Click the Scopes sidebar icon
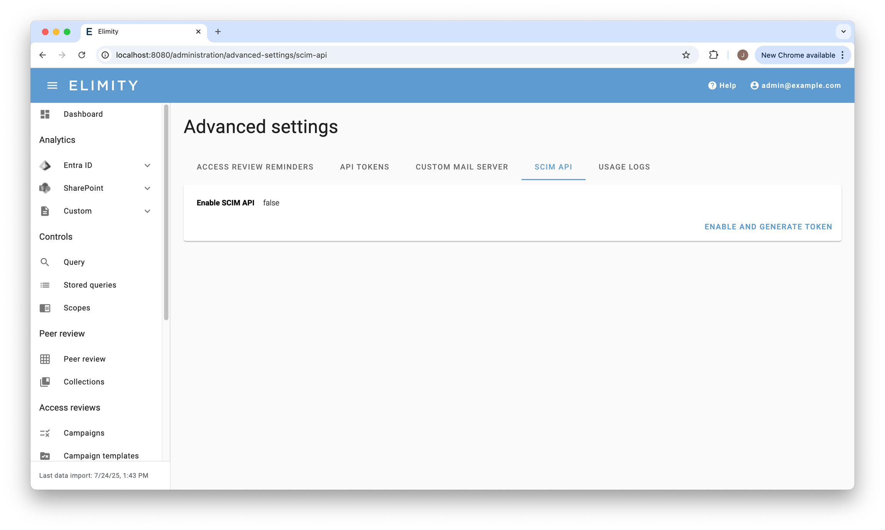 pyautogui.click(x=45, y=308)
